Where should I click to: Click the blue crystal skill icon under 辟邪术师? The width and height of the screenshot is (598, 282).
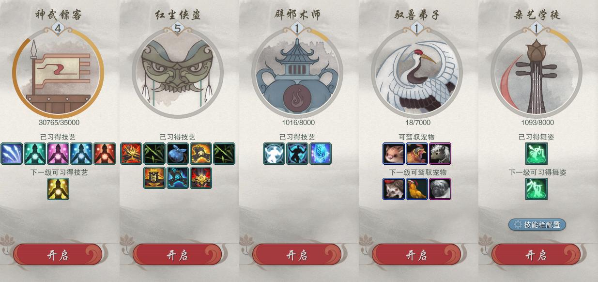pyautogui.click(x=321, y=154)
